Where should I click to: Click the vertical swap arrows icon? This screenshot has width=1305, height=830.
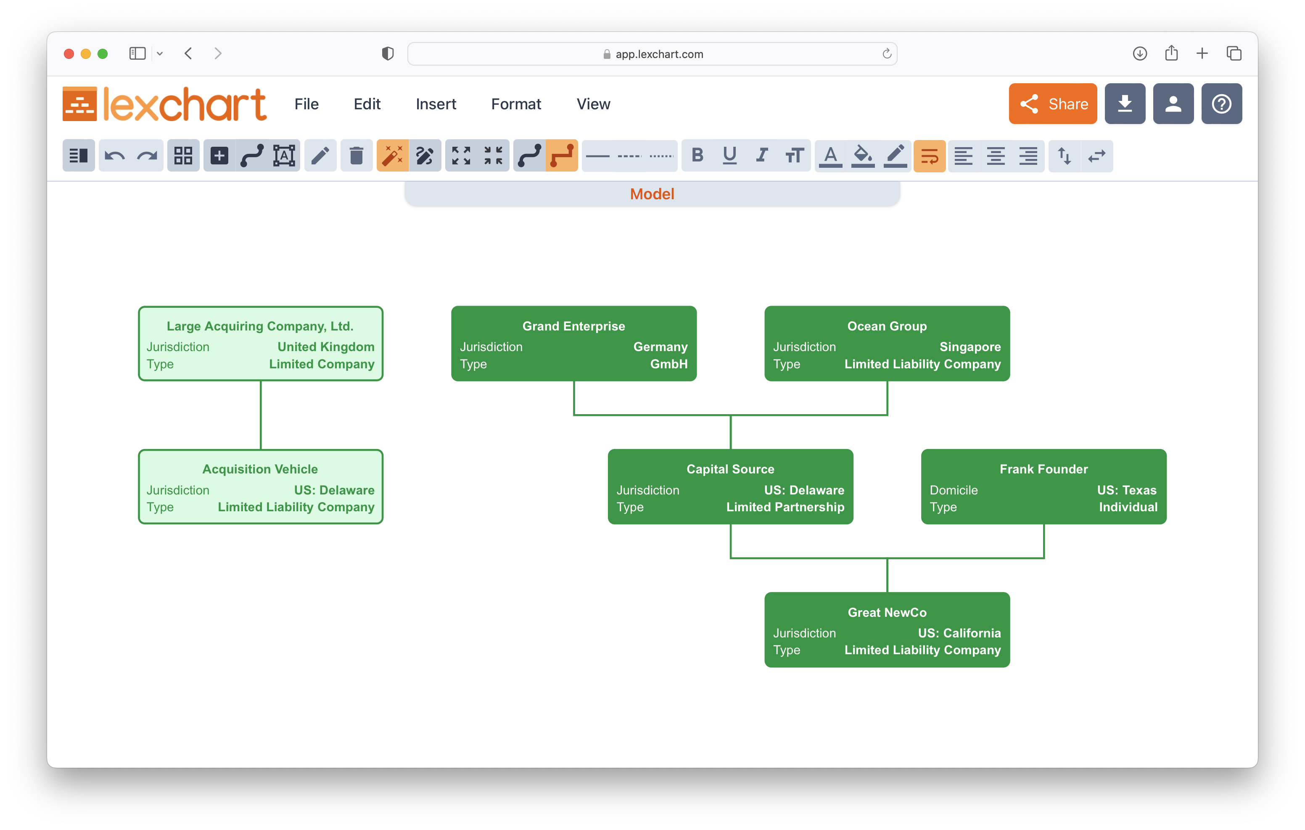[1065, 156]
